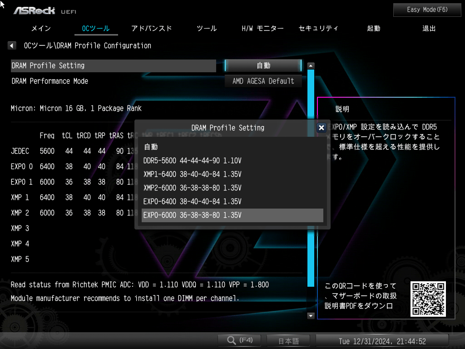
Task: Click the QR code description text
Action: 361,296
